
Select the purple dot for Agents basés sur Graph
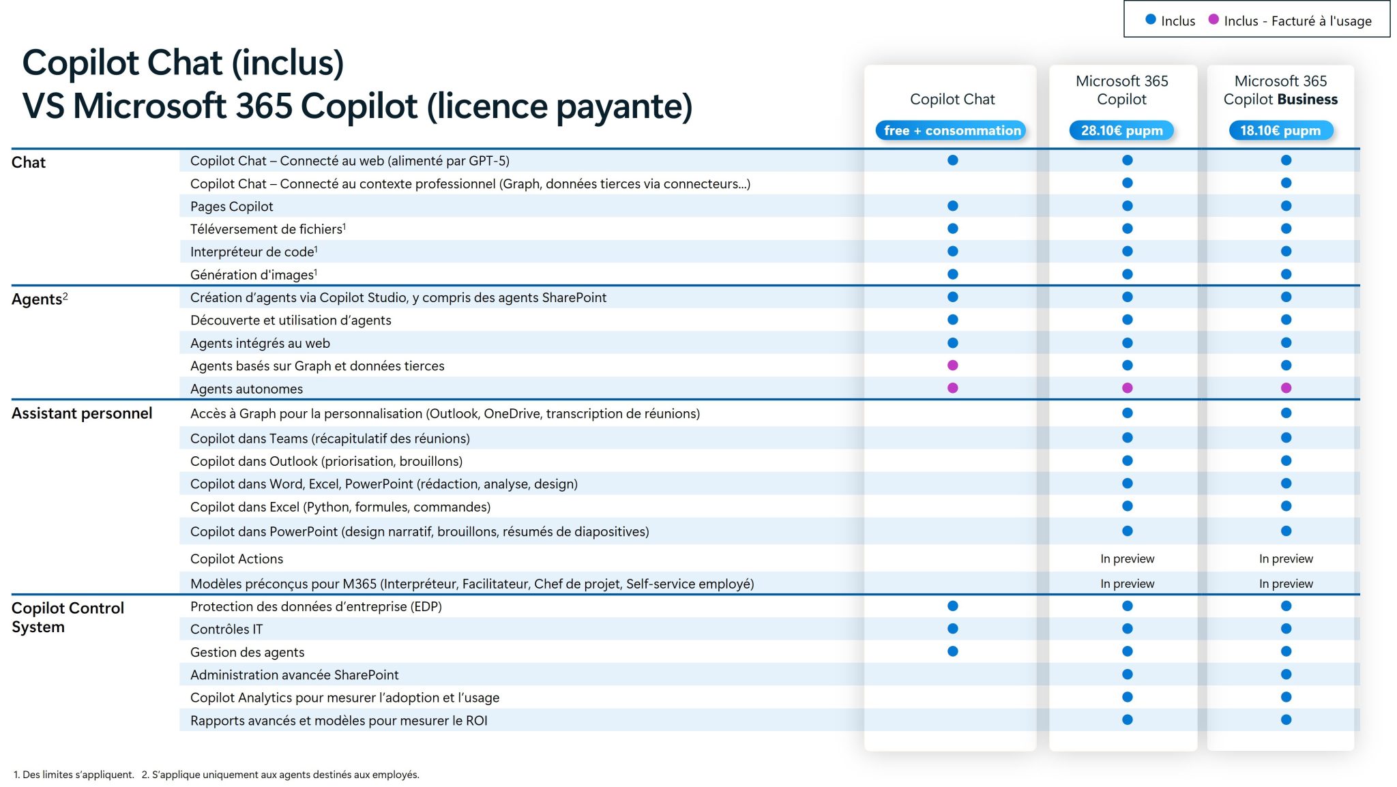tap(952, 366)
